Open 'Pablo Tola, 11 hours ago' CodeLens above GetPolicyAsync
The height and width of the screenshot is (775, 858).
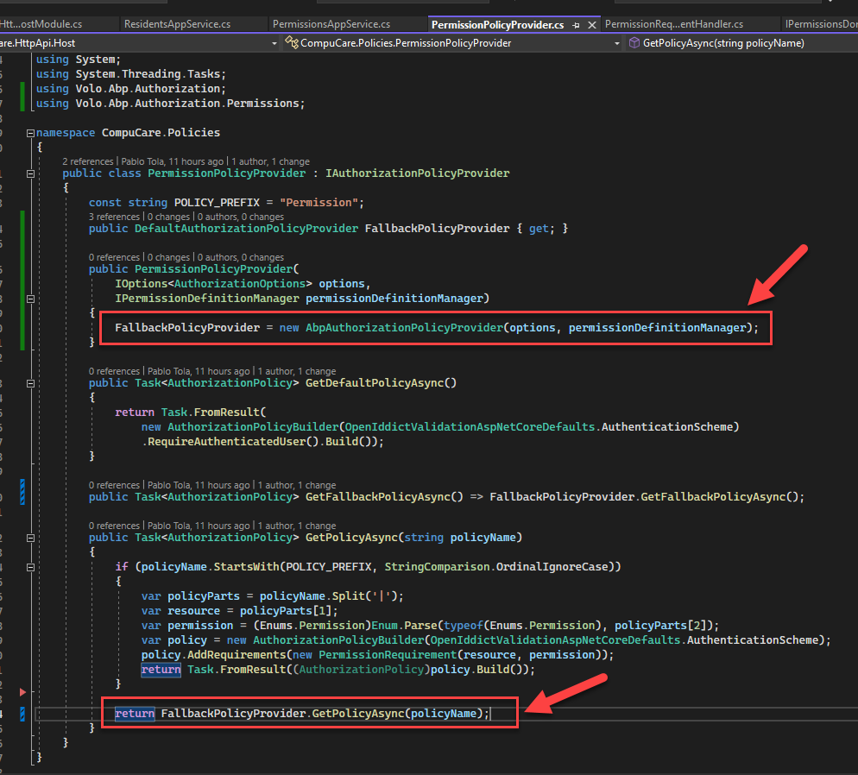[x=199, y=526]
